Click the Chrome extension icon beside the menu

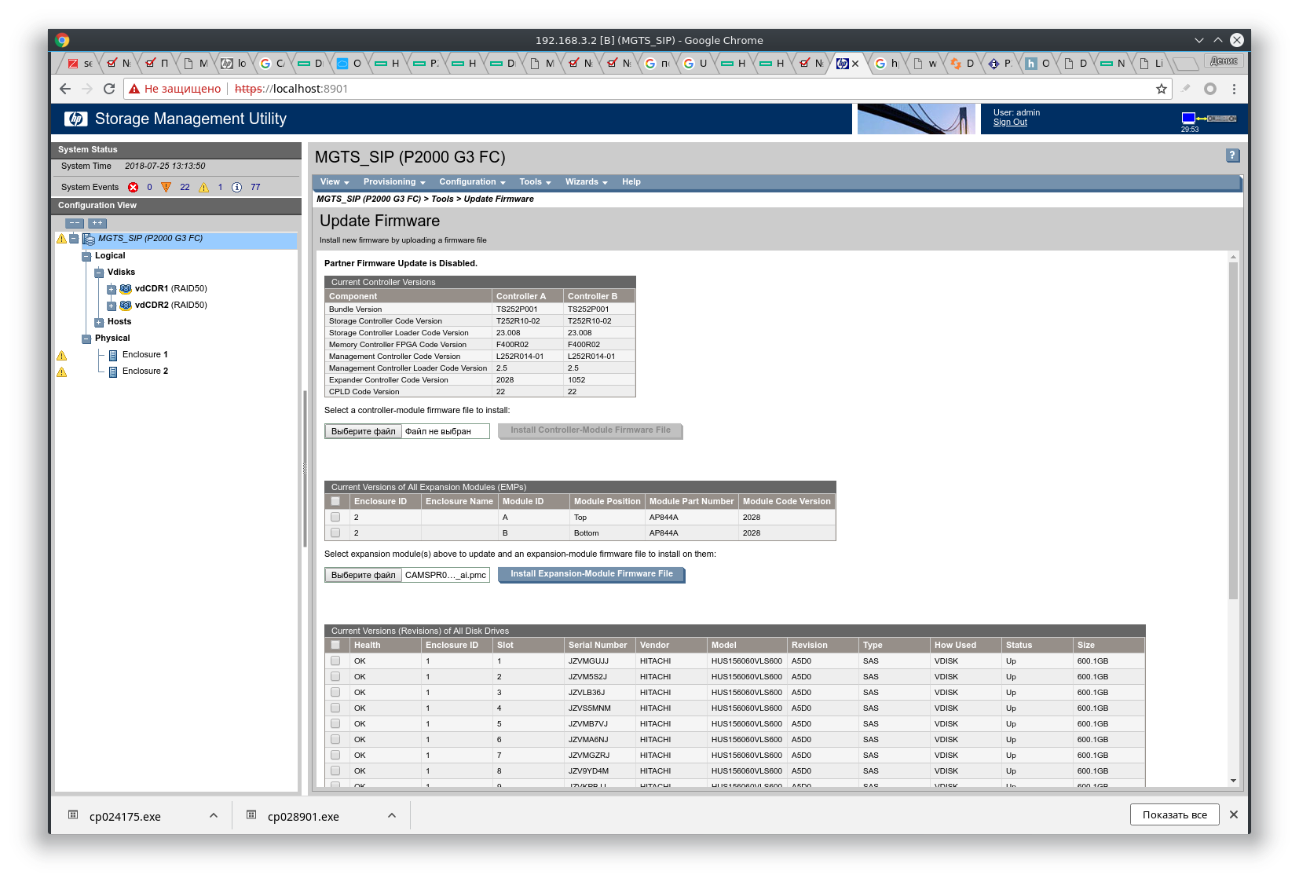(1210, 89)
